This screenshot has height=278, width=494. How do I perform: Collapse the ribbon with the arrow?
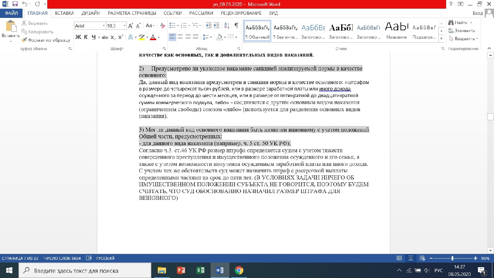pyautogui.click(x=489, y=48)
